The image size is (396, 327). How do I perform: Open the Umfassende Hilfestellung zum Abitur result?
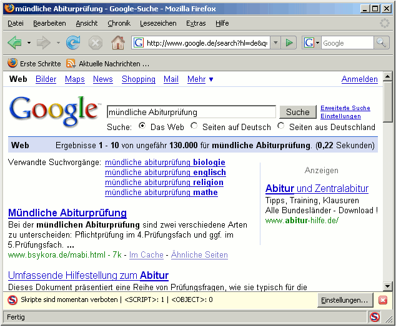click(x=89, y=275)
